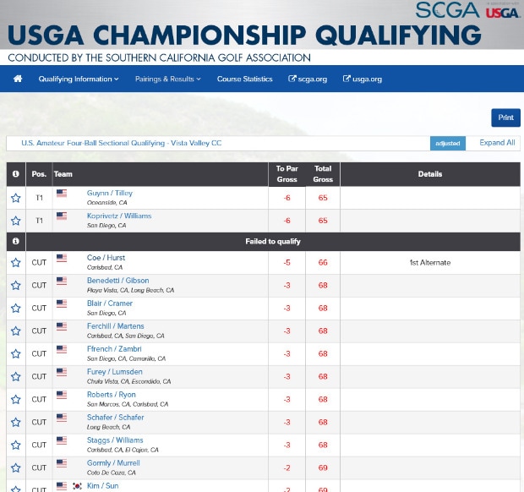Click the USGA logo at top right

(502, 11)
